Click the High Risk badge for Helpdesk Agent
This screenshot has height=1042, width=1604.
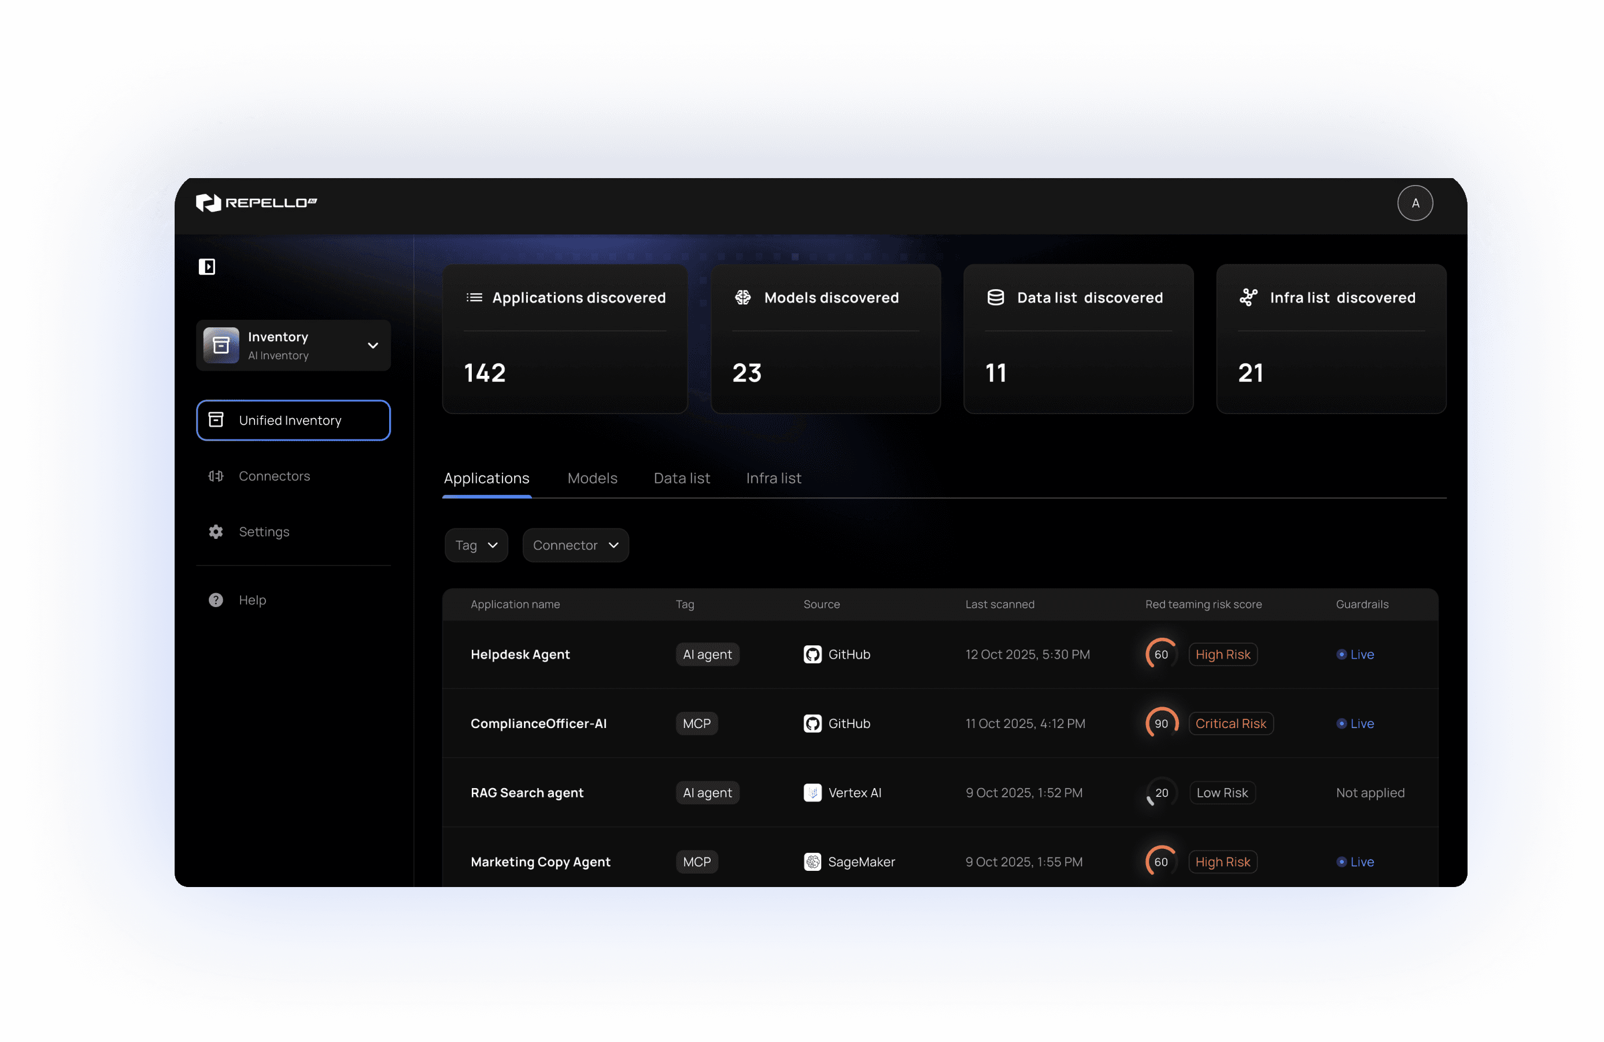1222,654
